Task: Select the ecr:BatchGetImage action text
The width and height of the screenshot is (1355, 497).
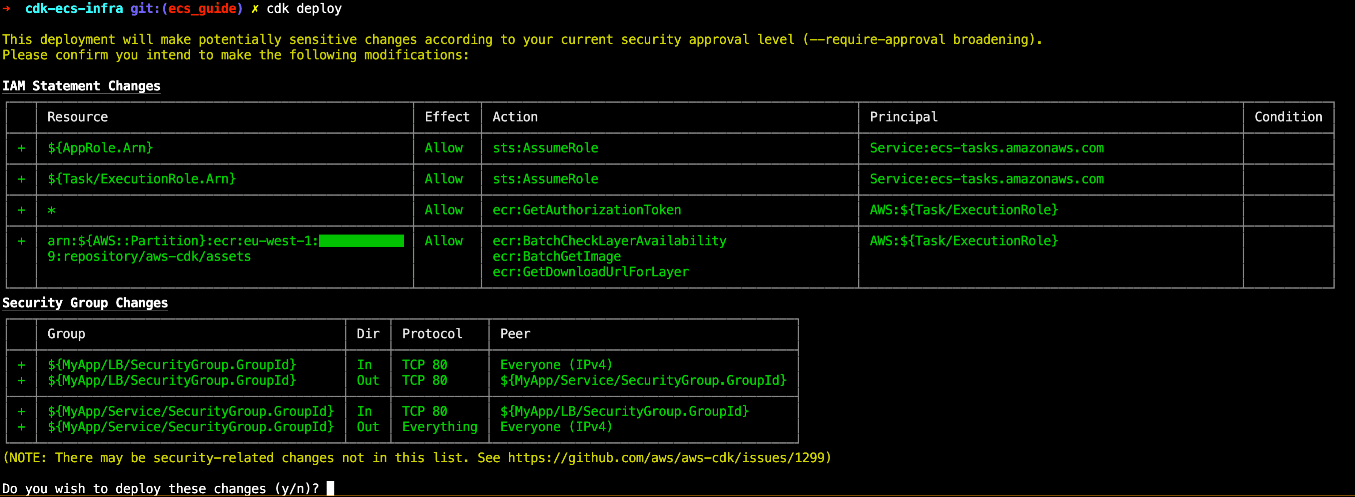Action: pos(556,257)
